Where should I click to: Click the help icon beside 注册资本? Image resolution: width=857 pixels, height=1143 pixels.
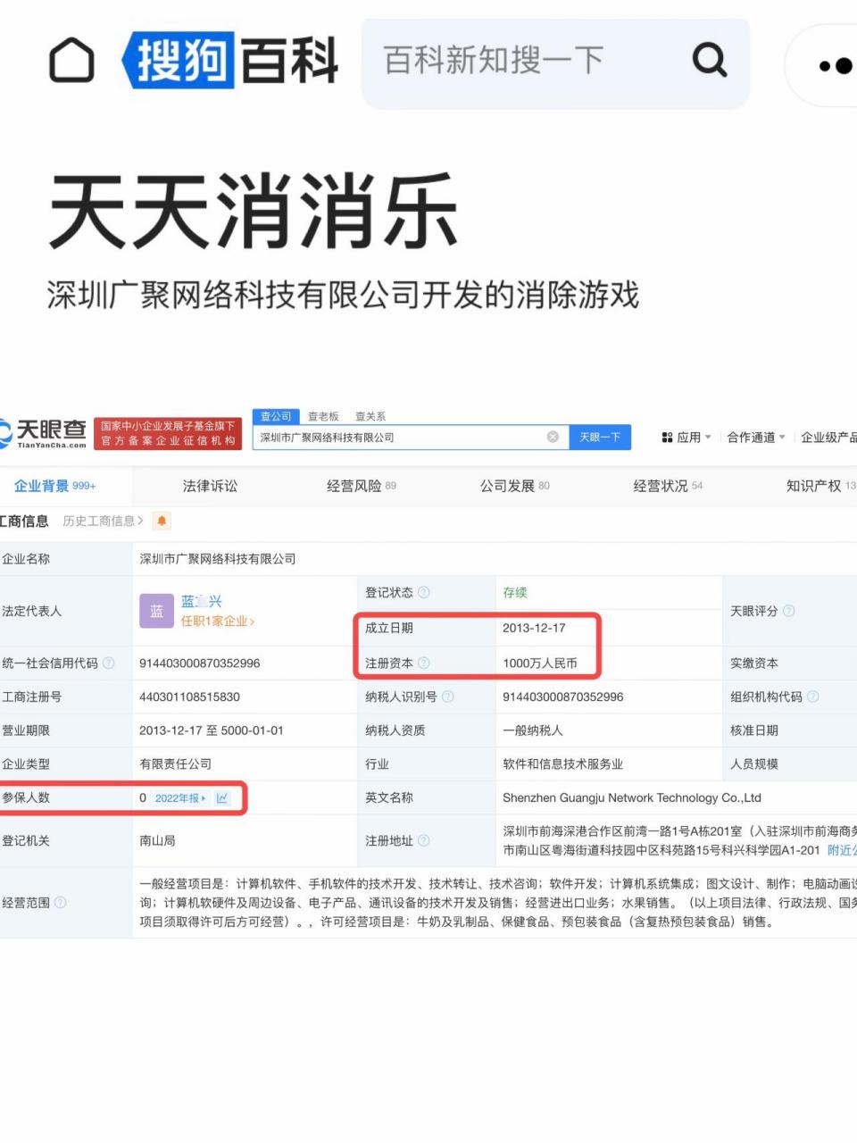coord(424,663)
